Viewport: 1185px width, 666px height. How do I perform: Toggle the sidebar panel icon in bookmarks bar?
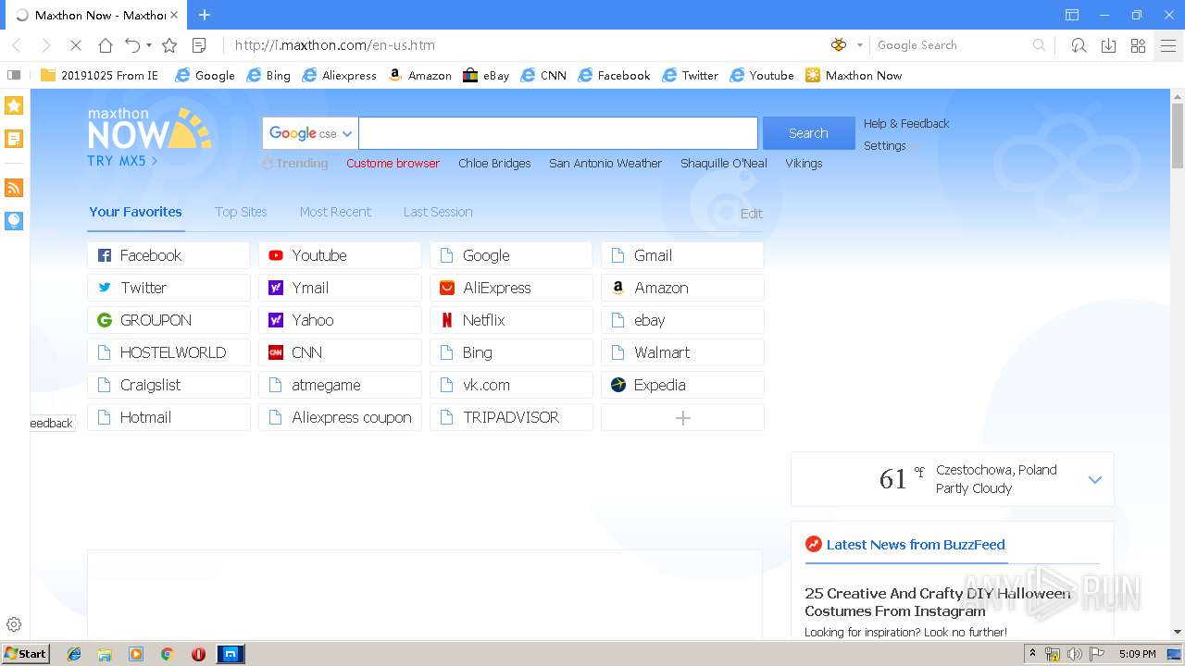(x=14, y=76)
